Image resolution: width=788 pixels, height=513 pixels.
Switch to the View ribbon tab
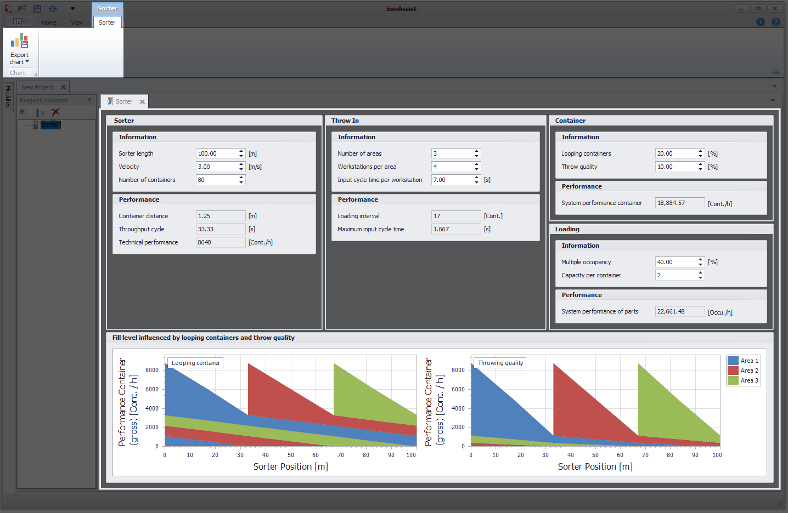(x=76, y=22)
